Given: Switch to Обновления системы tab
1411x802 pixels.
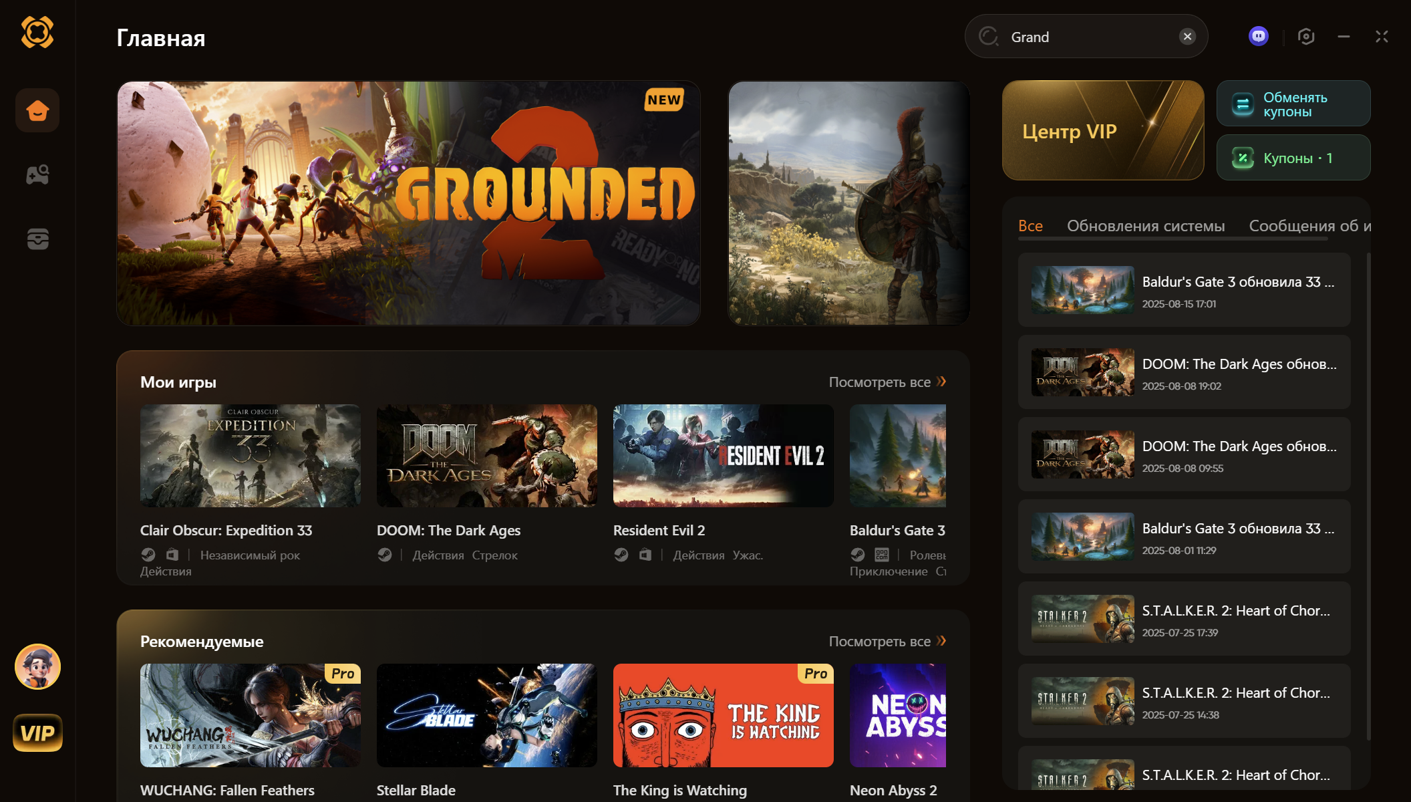Looking at the screenshot, I should pos(1145,226).
